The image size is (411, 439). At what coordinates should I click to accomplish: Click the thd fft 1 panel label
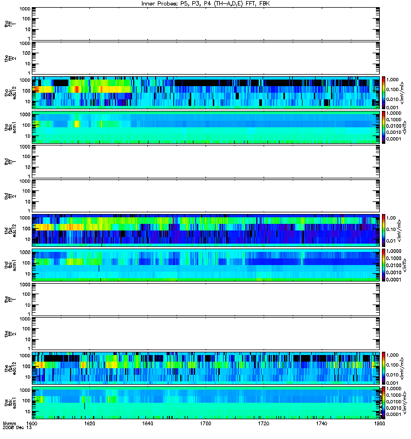tap(10, 161)
